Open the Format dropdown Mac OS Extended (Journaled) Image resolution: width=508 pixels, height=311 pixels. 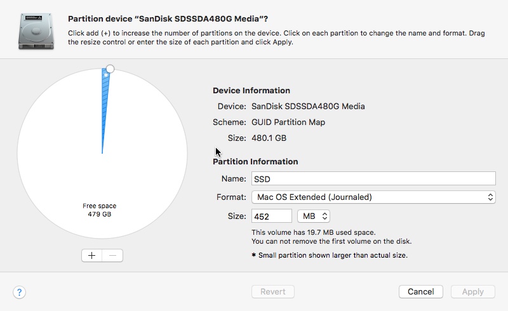tap(373, 197)
